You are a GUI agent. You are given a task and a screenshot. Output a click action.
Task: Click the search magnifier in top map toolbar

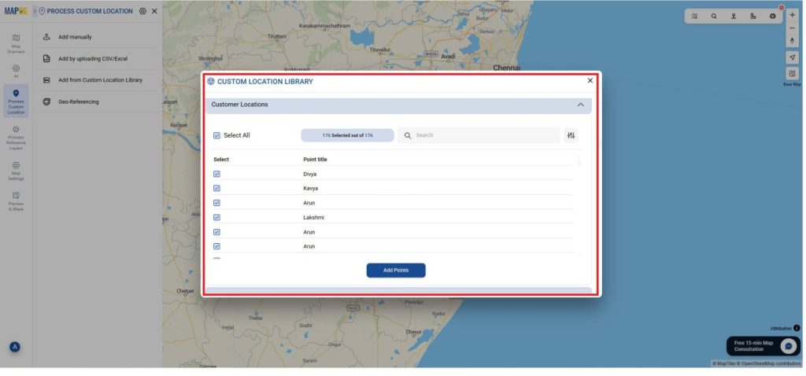[714, 16]
